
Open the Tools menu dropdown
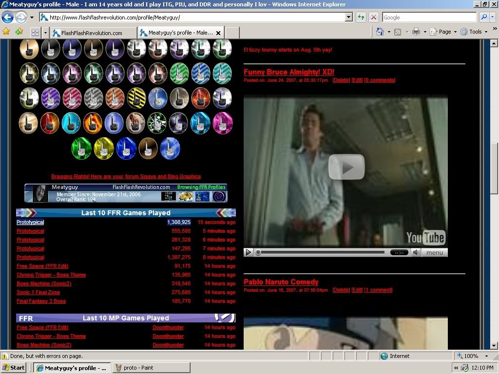(478, 32)
